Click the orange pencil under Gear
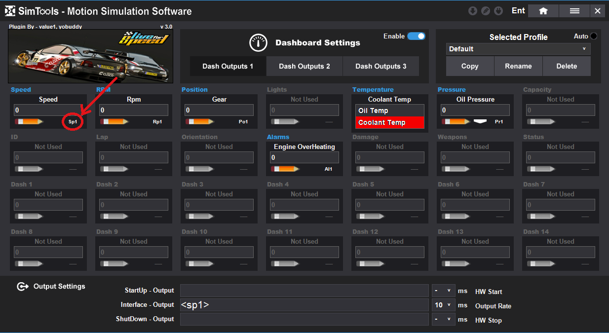Image resolution: width=609 pixels, height=333 pixels. coord(200,121)
